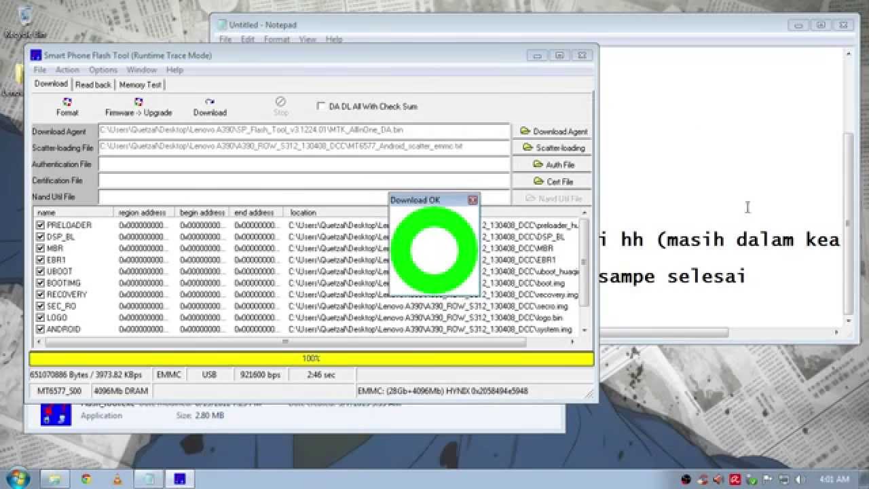Click the 100% yellow progress bar
Image resolution: width=869 pixels, height=489 pixels.
click(312, 358)
